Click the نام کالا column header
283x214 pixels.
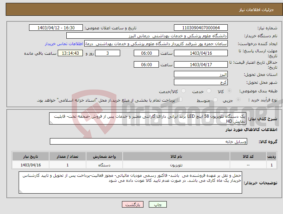176,156
